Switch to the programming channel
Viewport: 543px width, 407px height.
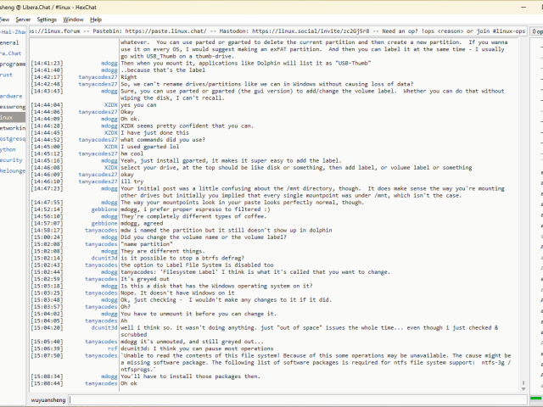[12, 63]
